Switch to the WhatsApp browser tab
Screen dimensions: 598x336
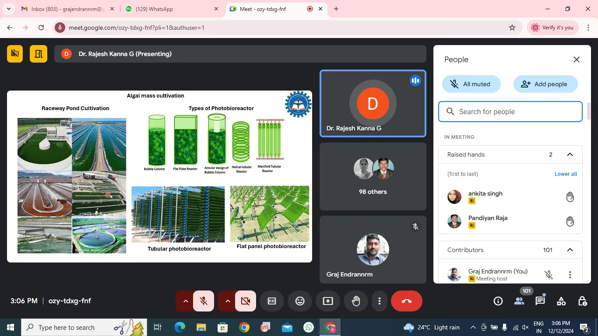[171, 9]
